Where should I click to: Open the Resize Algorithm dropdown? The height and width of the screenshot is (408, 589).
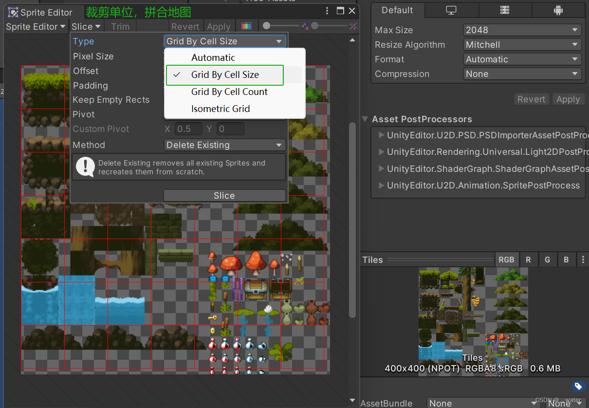(523, 44)
